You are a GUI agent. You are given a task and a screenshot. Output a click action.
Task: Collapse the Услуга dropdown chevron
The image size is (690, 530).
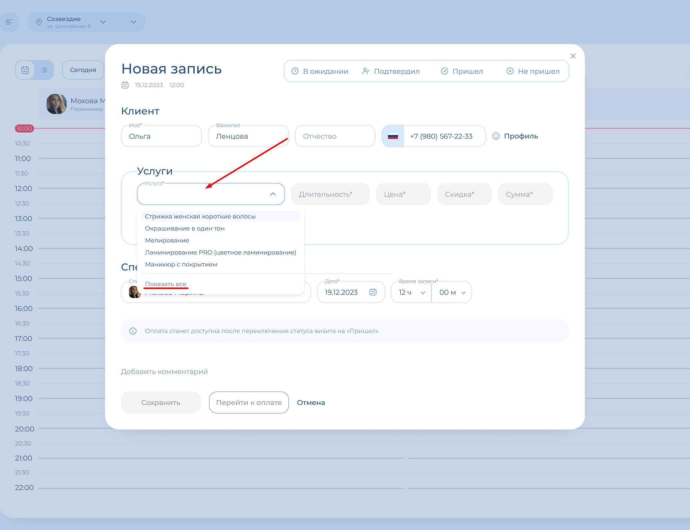point(273,194)
